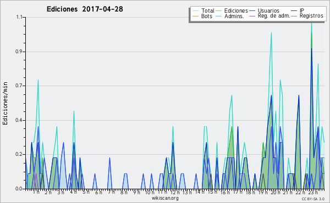Click the 0.4 y-axis value label
Screen dimensions: 330x203
tap(19, 120)
